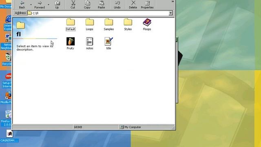The image size is (261, 147).
Task: Click the fl folder icon in left pane
Action: [21, 25]
